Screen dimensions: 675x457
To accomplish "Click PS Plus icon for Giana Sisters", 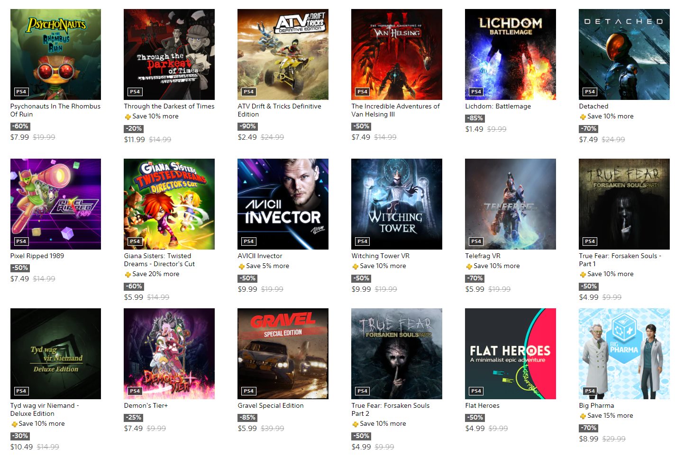I will coord(128,274).
